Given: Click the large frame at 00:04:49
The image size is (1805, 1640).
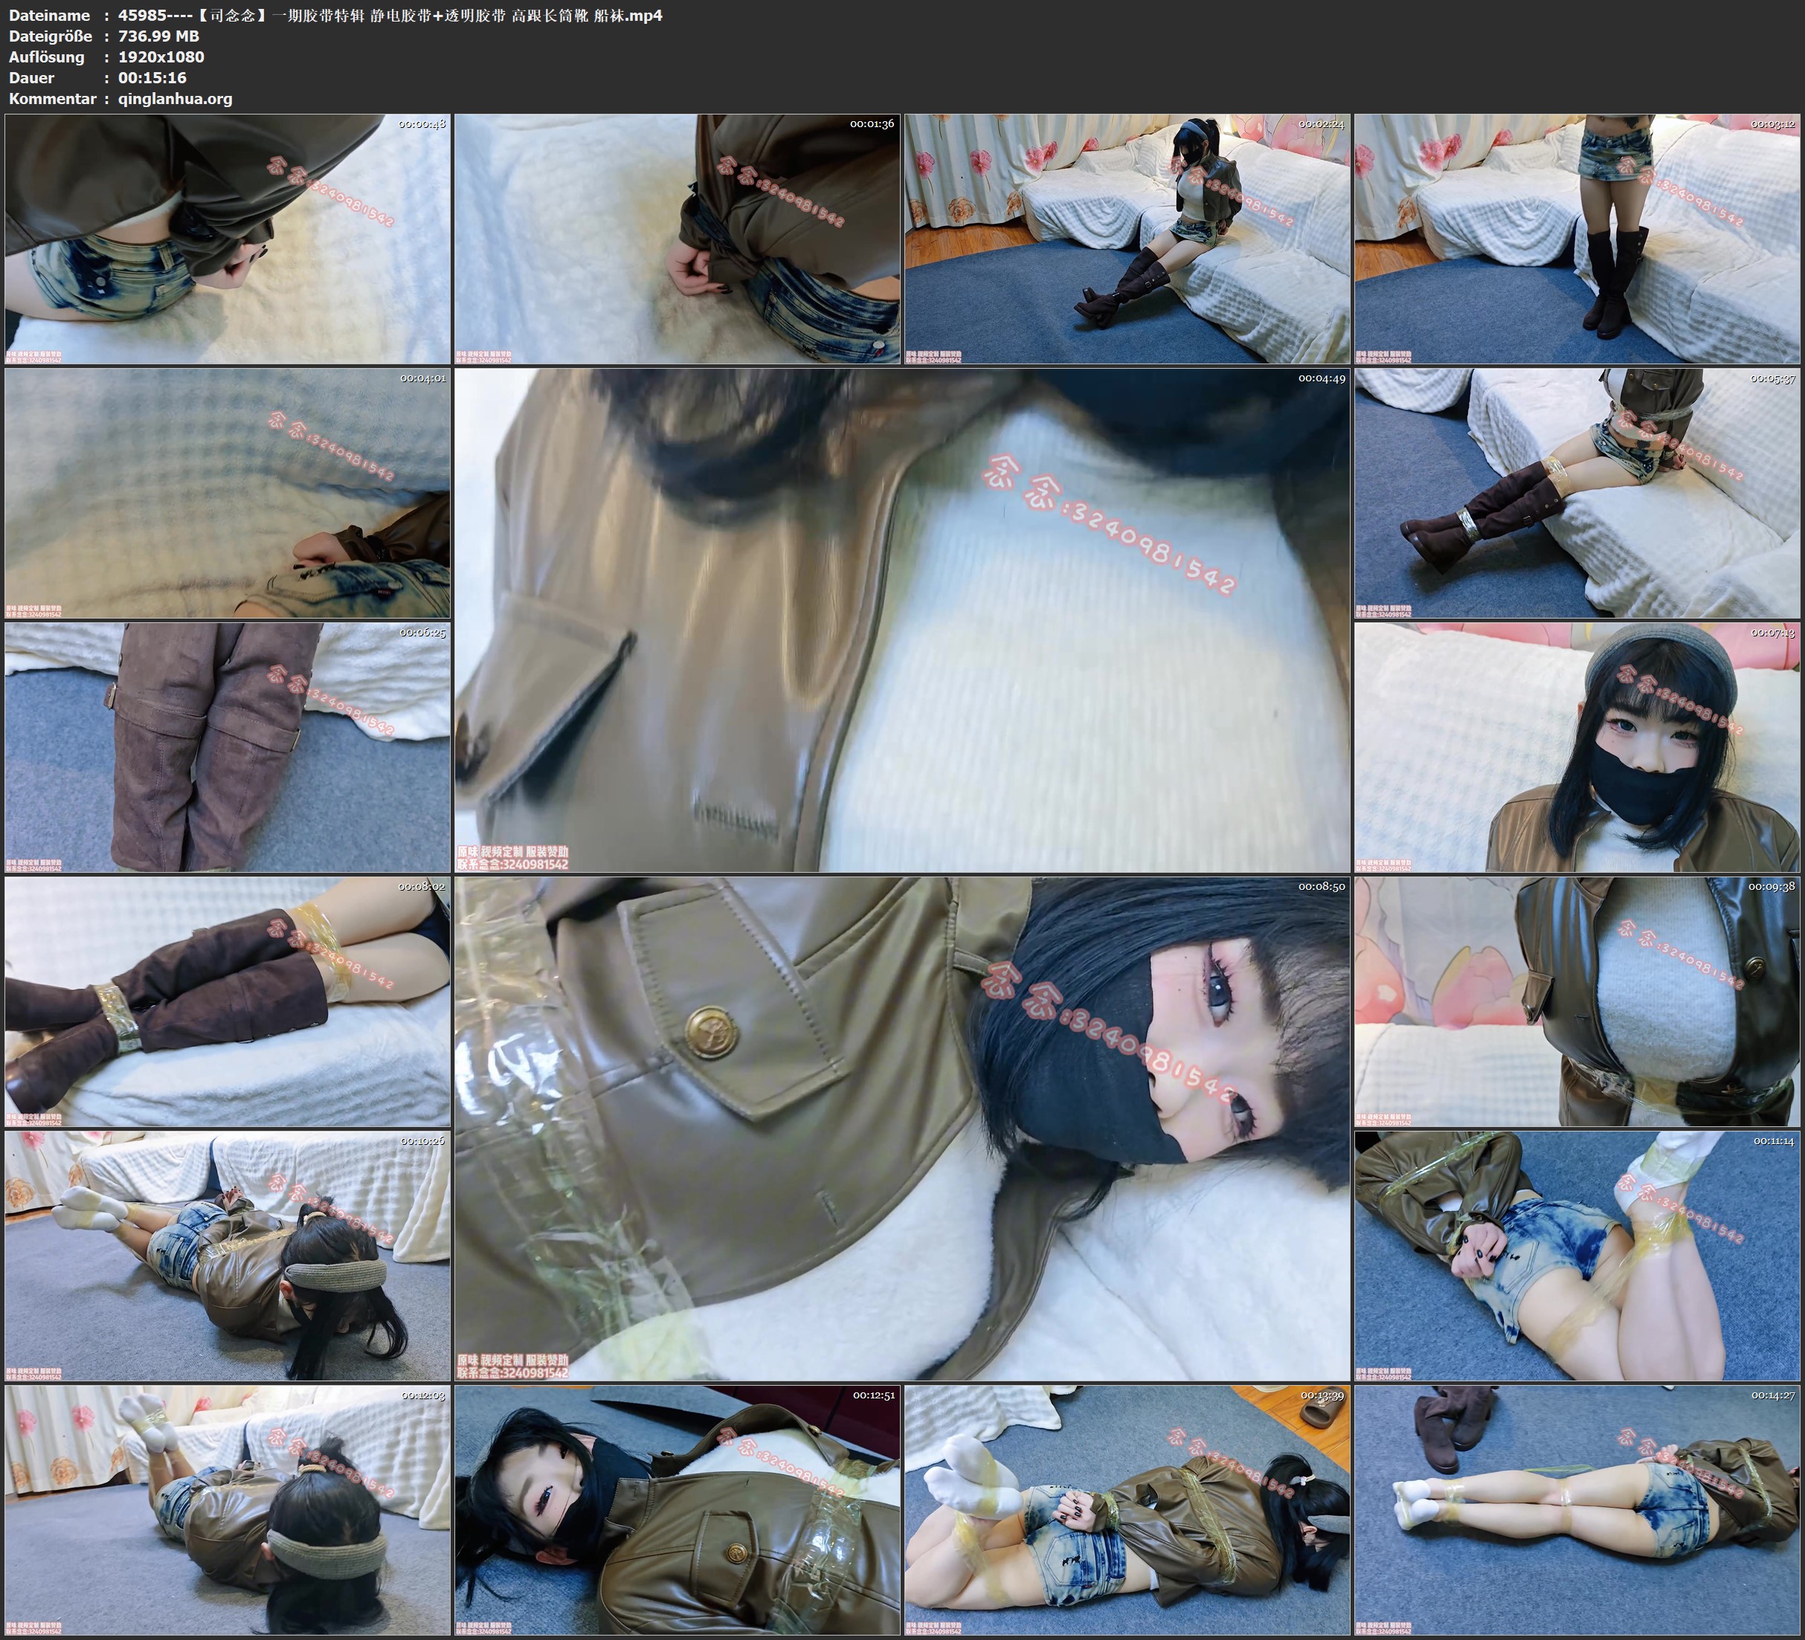Looking at the screenshot, I should [x=901, y=620].
